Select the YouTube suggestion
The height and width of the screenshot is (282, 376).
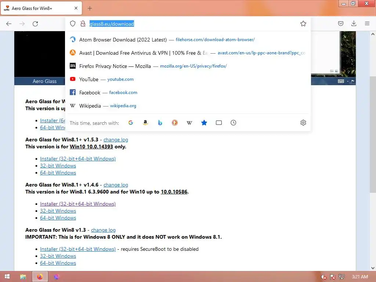click(188, 79)
